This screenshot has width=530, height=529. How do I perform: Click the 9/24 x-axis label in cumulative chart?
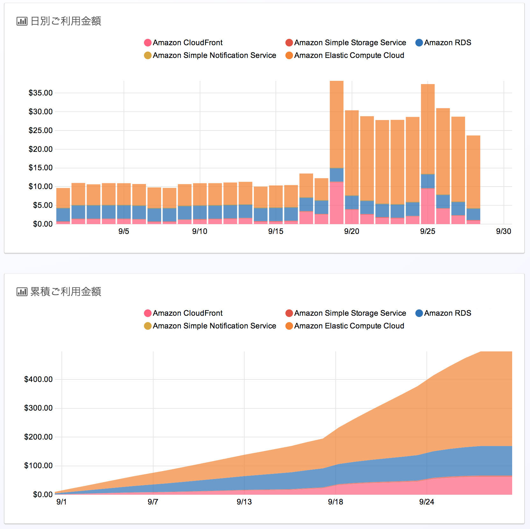coord(427,502)
